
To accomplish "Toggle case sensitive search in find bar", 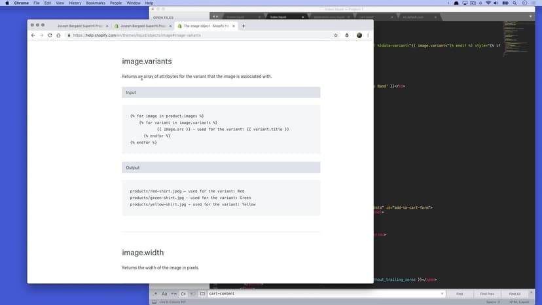I will pos(164,294).
